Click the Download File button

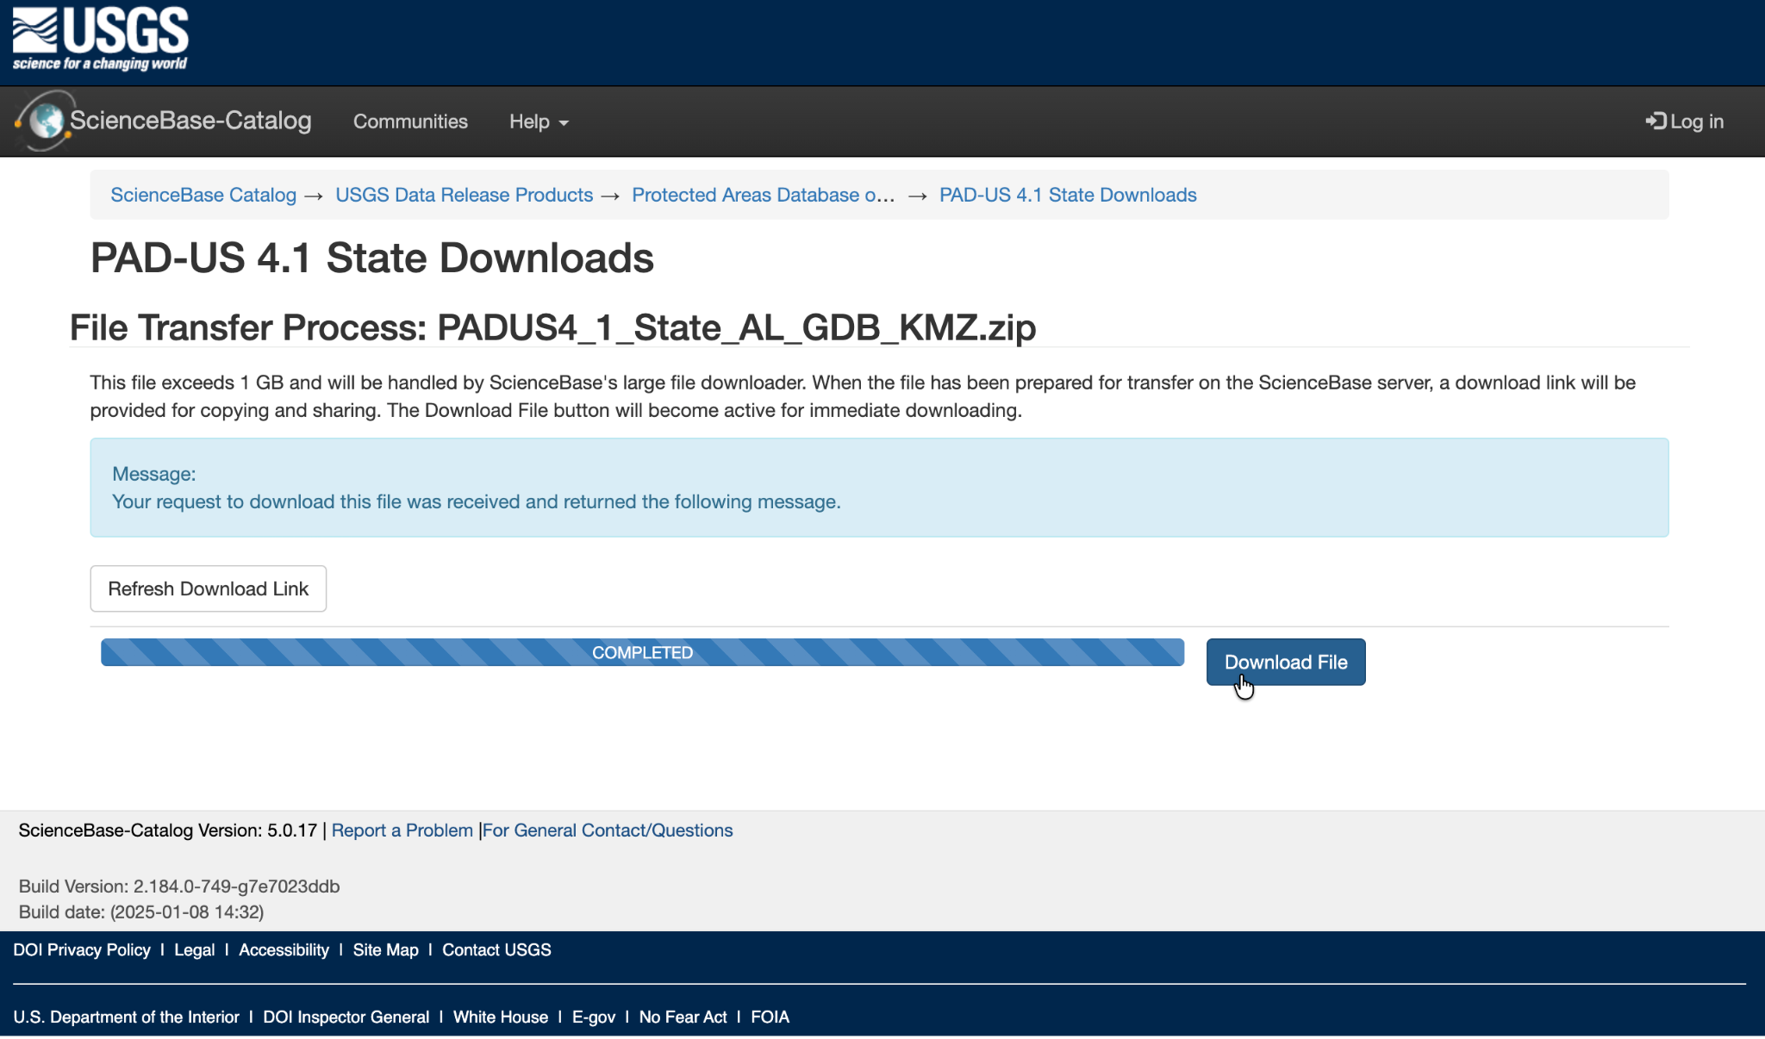[x=1286, y=662]
